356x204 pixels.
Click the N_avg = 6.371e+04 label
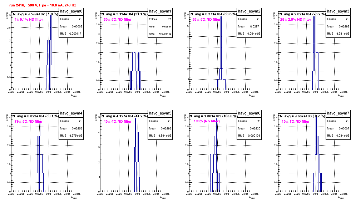click(x=213, y=14)
